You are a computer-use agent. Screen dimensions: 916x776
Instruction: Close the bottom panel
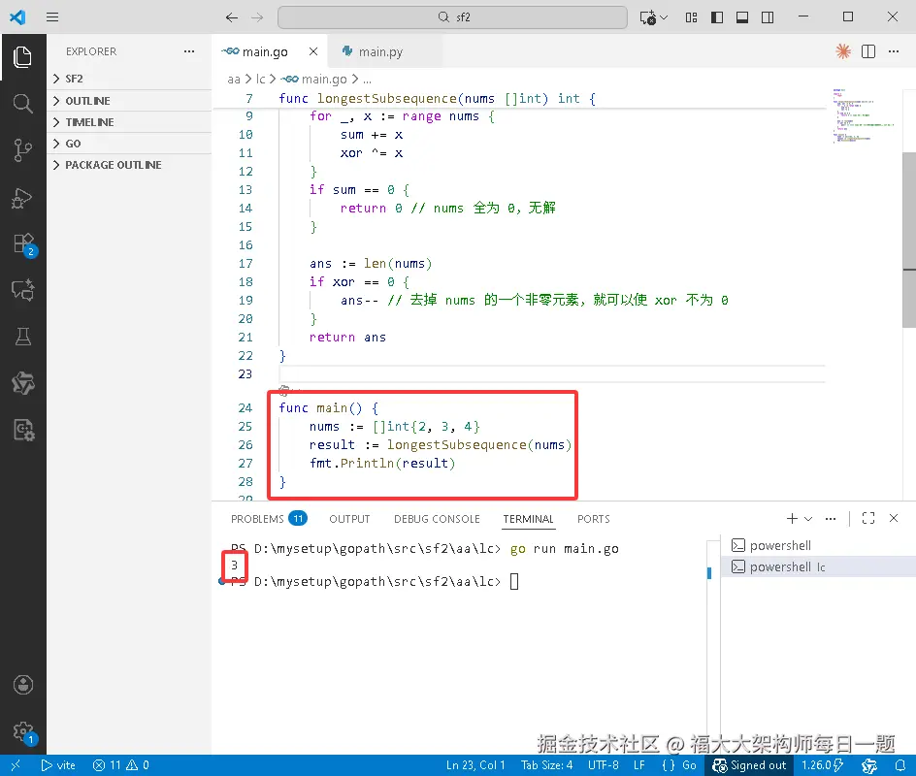coord(894,519)
